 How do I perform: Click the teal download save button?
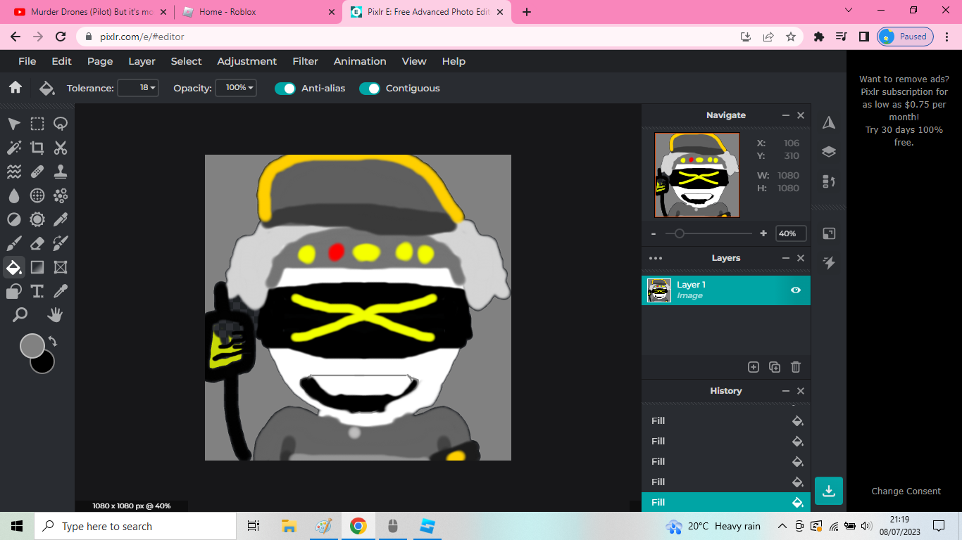point(829,491)
